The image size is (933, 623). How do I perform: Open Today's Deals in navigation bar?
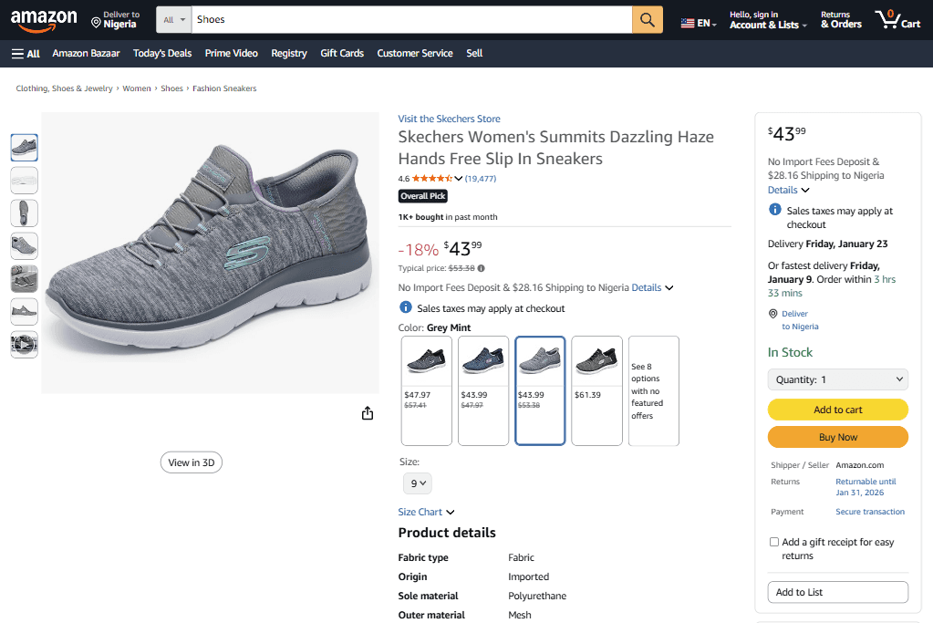point(162,54)
